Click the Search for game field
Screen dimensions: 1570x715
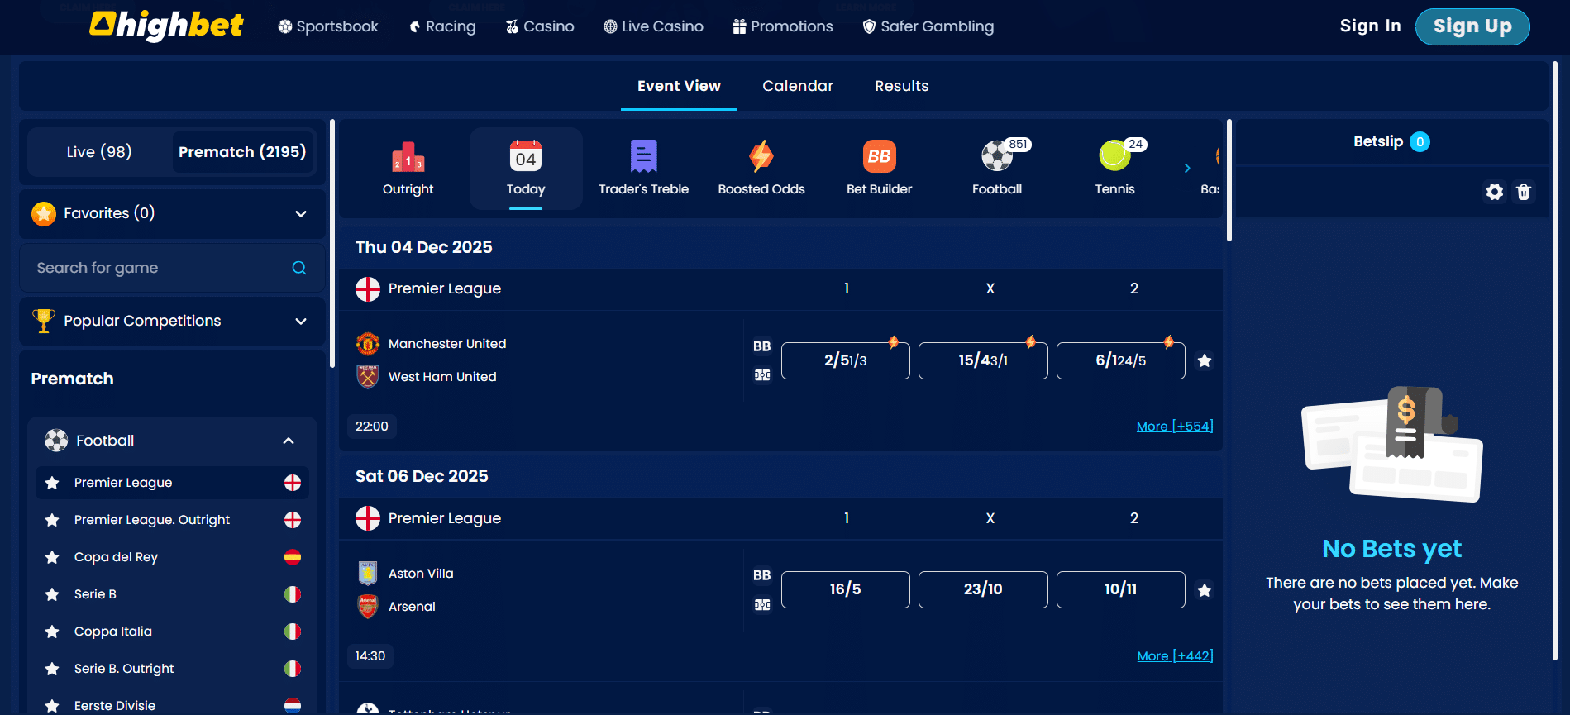[172, 268]
